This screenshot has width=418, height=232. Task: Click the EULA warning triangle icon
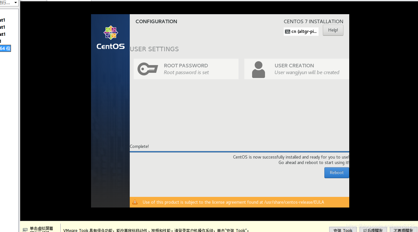[135, 202]
